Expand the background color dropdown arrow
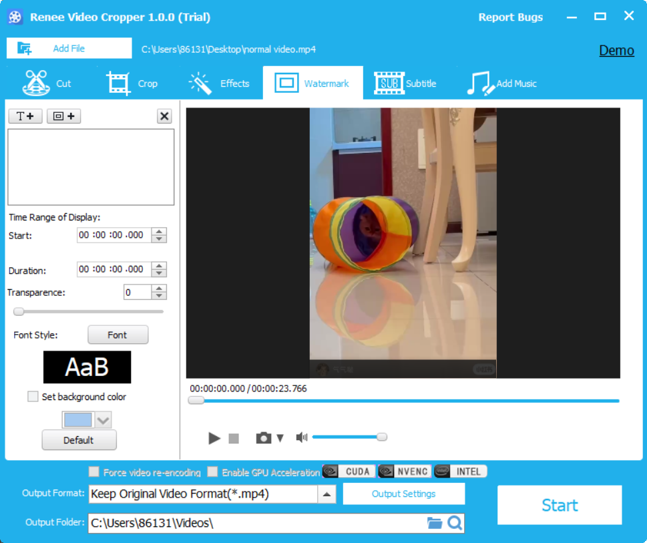 click(103, 420)
